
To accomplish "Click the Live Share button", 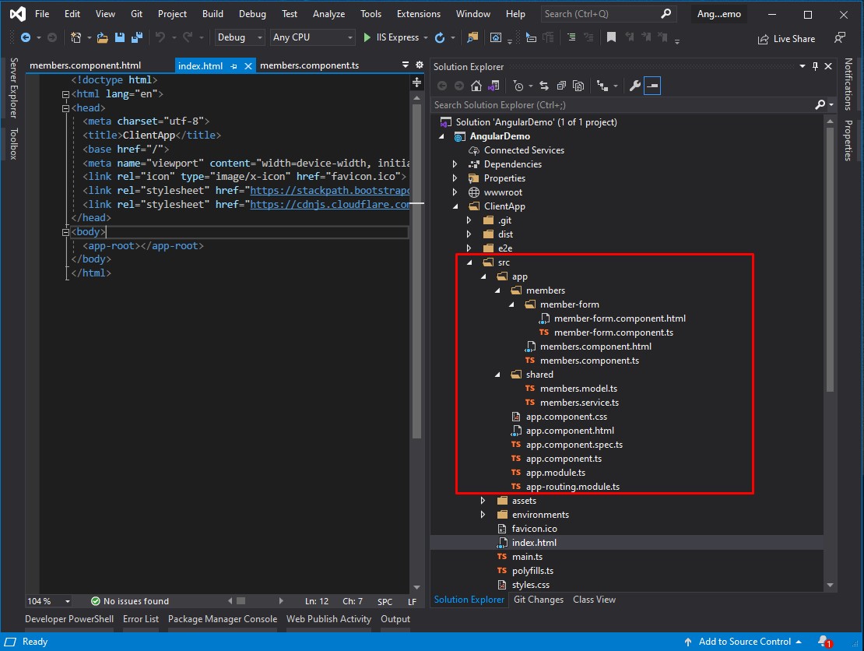I will pyautogui.click(x=786, y=39).
